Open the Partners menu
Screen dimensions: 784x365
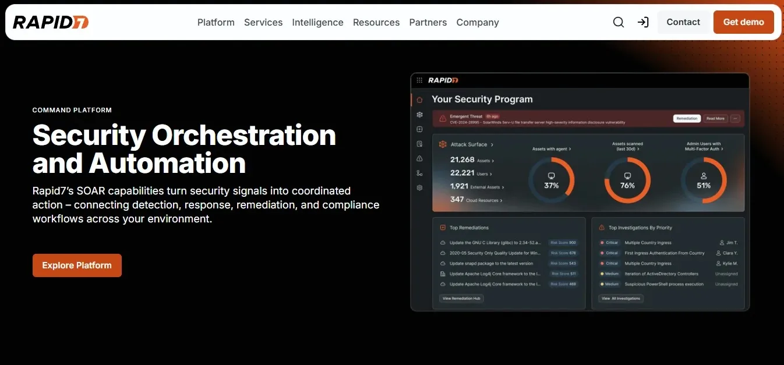(428, 22)
